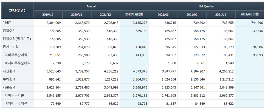Click the 2022/12(E) column header text
Image resolution: width=265 pixels, height=108 pixels.
coord(132,14)
